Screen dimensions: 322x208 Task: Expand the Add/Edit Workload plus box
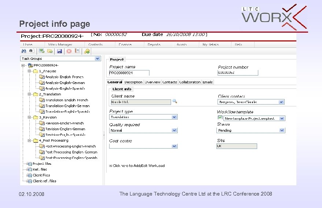point(111,165)
